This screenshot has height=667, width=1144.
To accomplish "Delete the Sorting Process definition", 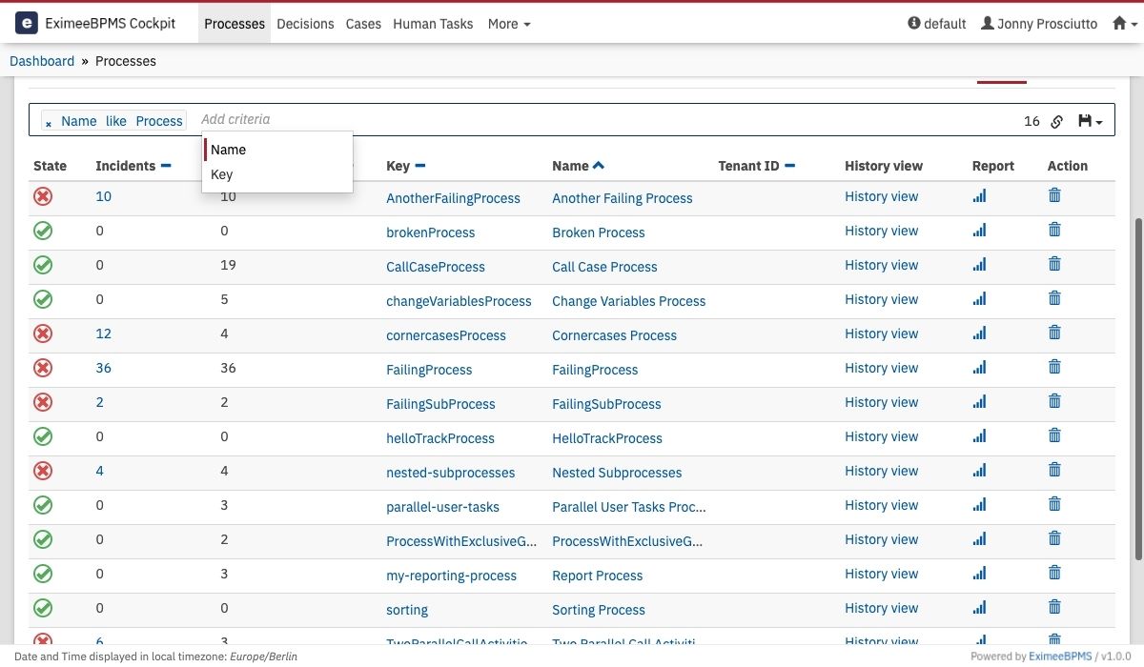I will [x=1054, y=607].
